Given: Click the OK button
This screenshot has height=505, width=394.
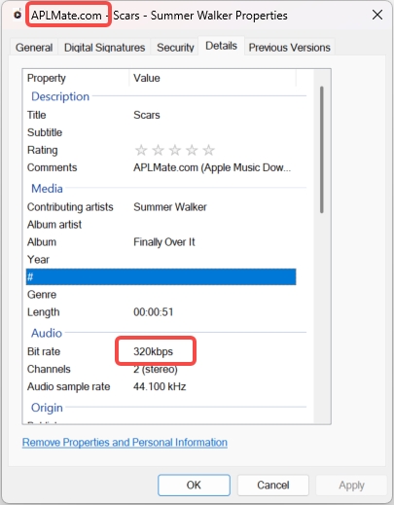Looking at the screenshot, I should (194, 485).
